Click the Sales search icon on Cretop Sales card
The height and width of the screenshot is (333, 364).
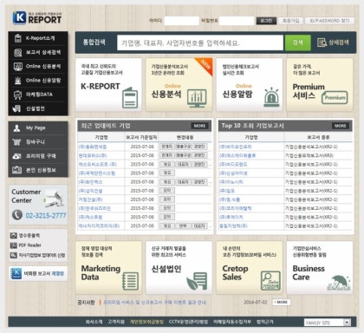pyautogui.click(x=270, y=281)
